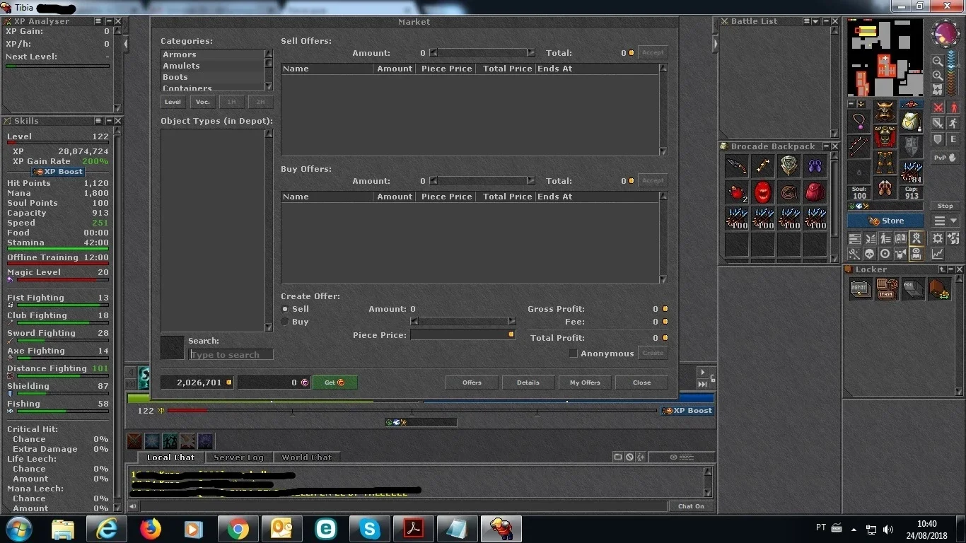Image resolution: width=966 pixels, height=543 pixels.
Task: Click the Sell Offers amount slider
Action: 482,53
